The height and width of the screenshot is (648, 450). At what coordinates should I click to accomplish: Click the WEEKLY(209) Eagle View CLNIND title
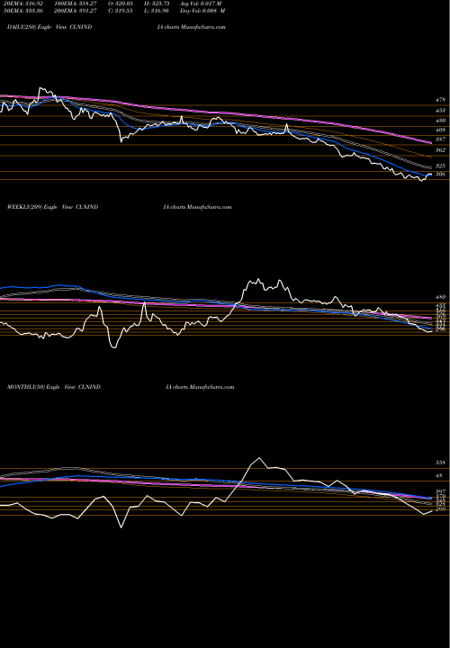pos(52,207)
